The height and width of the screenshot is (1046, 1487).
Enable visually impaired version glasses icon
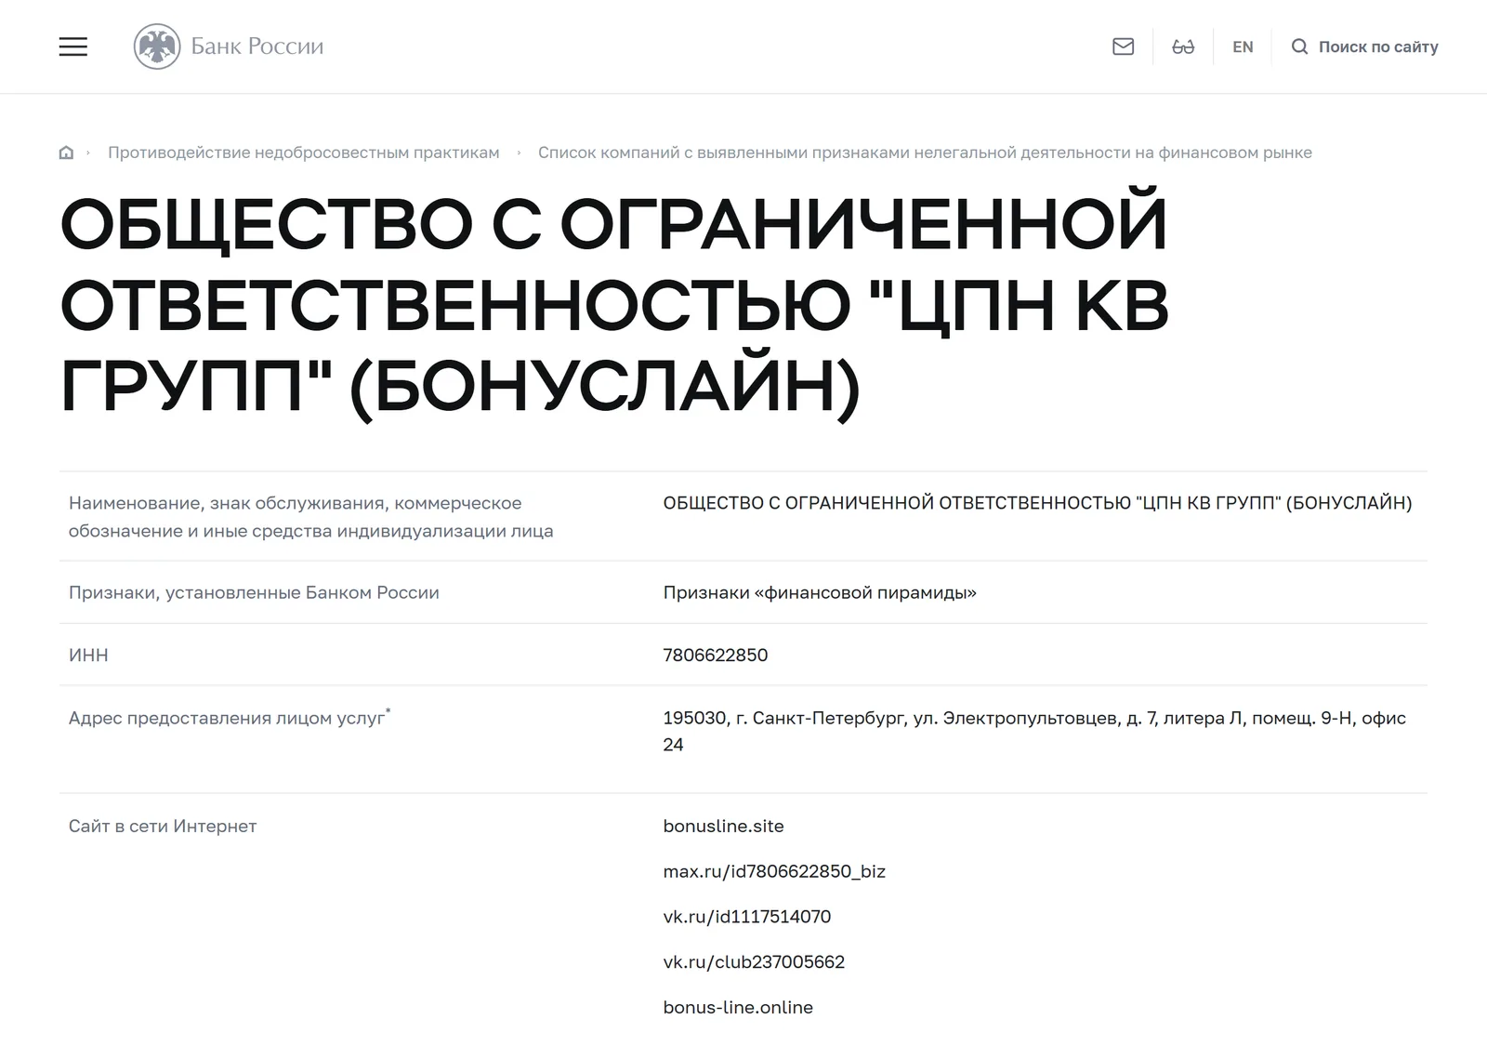1183,46
